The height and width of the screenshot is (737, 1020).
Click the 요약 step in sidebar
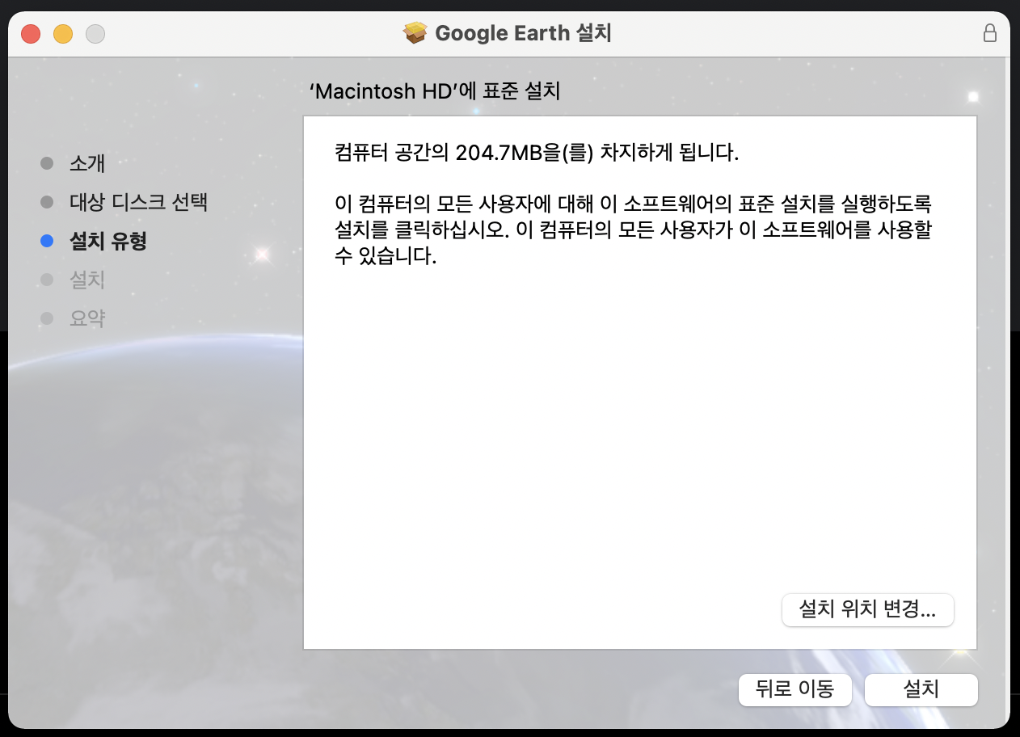(x=87, y=318)
